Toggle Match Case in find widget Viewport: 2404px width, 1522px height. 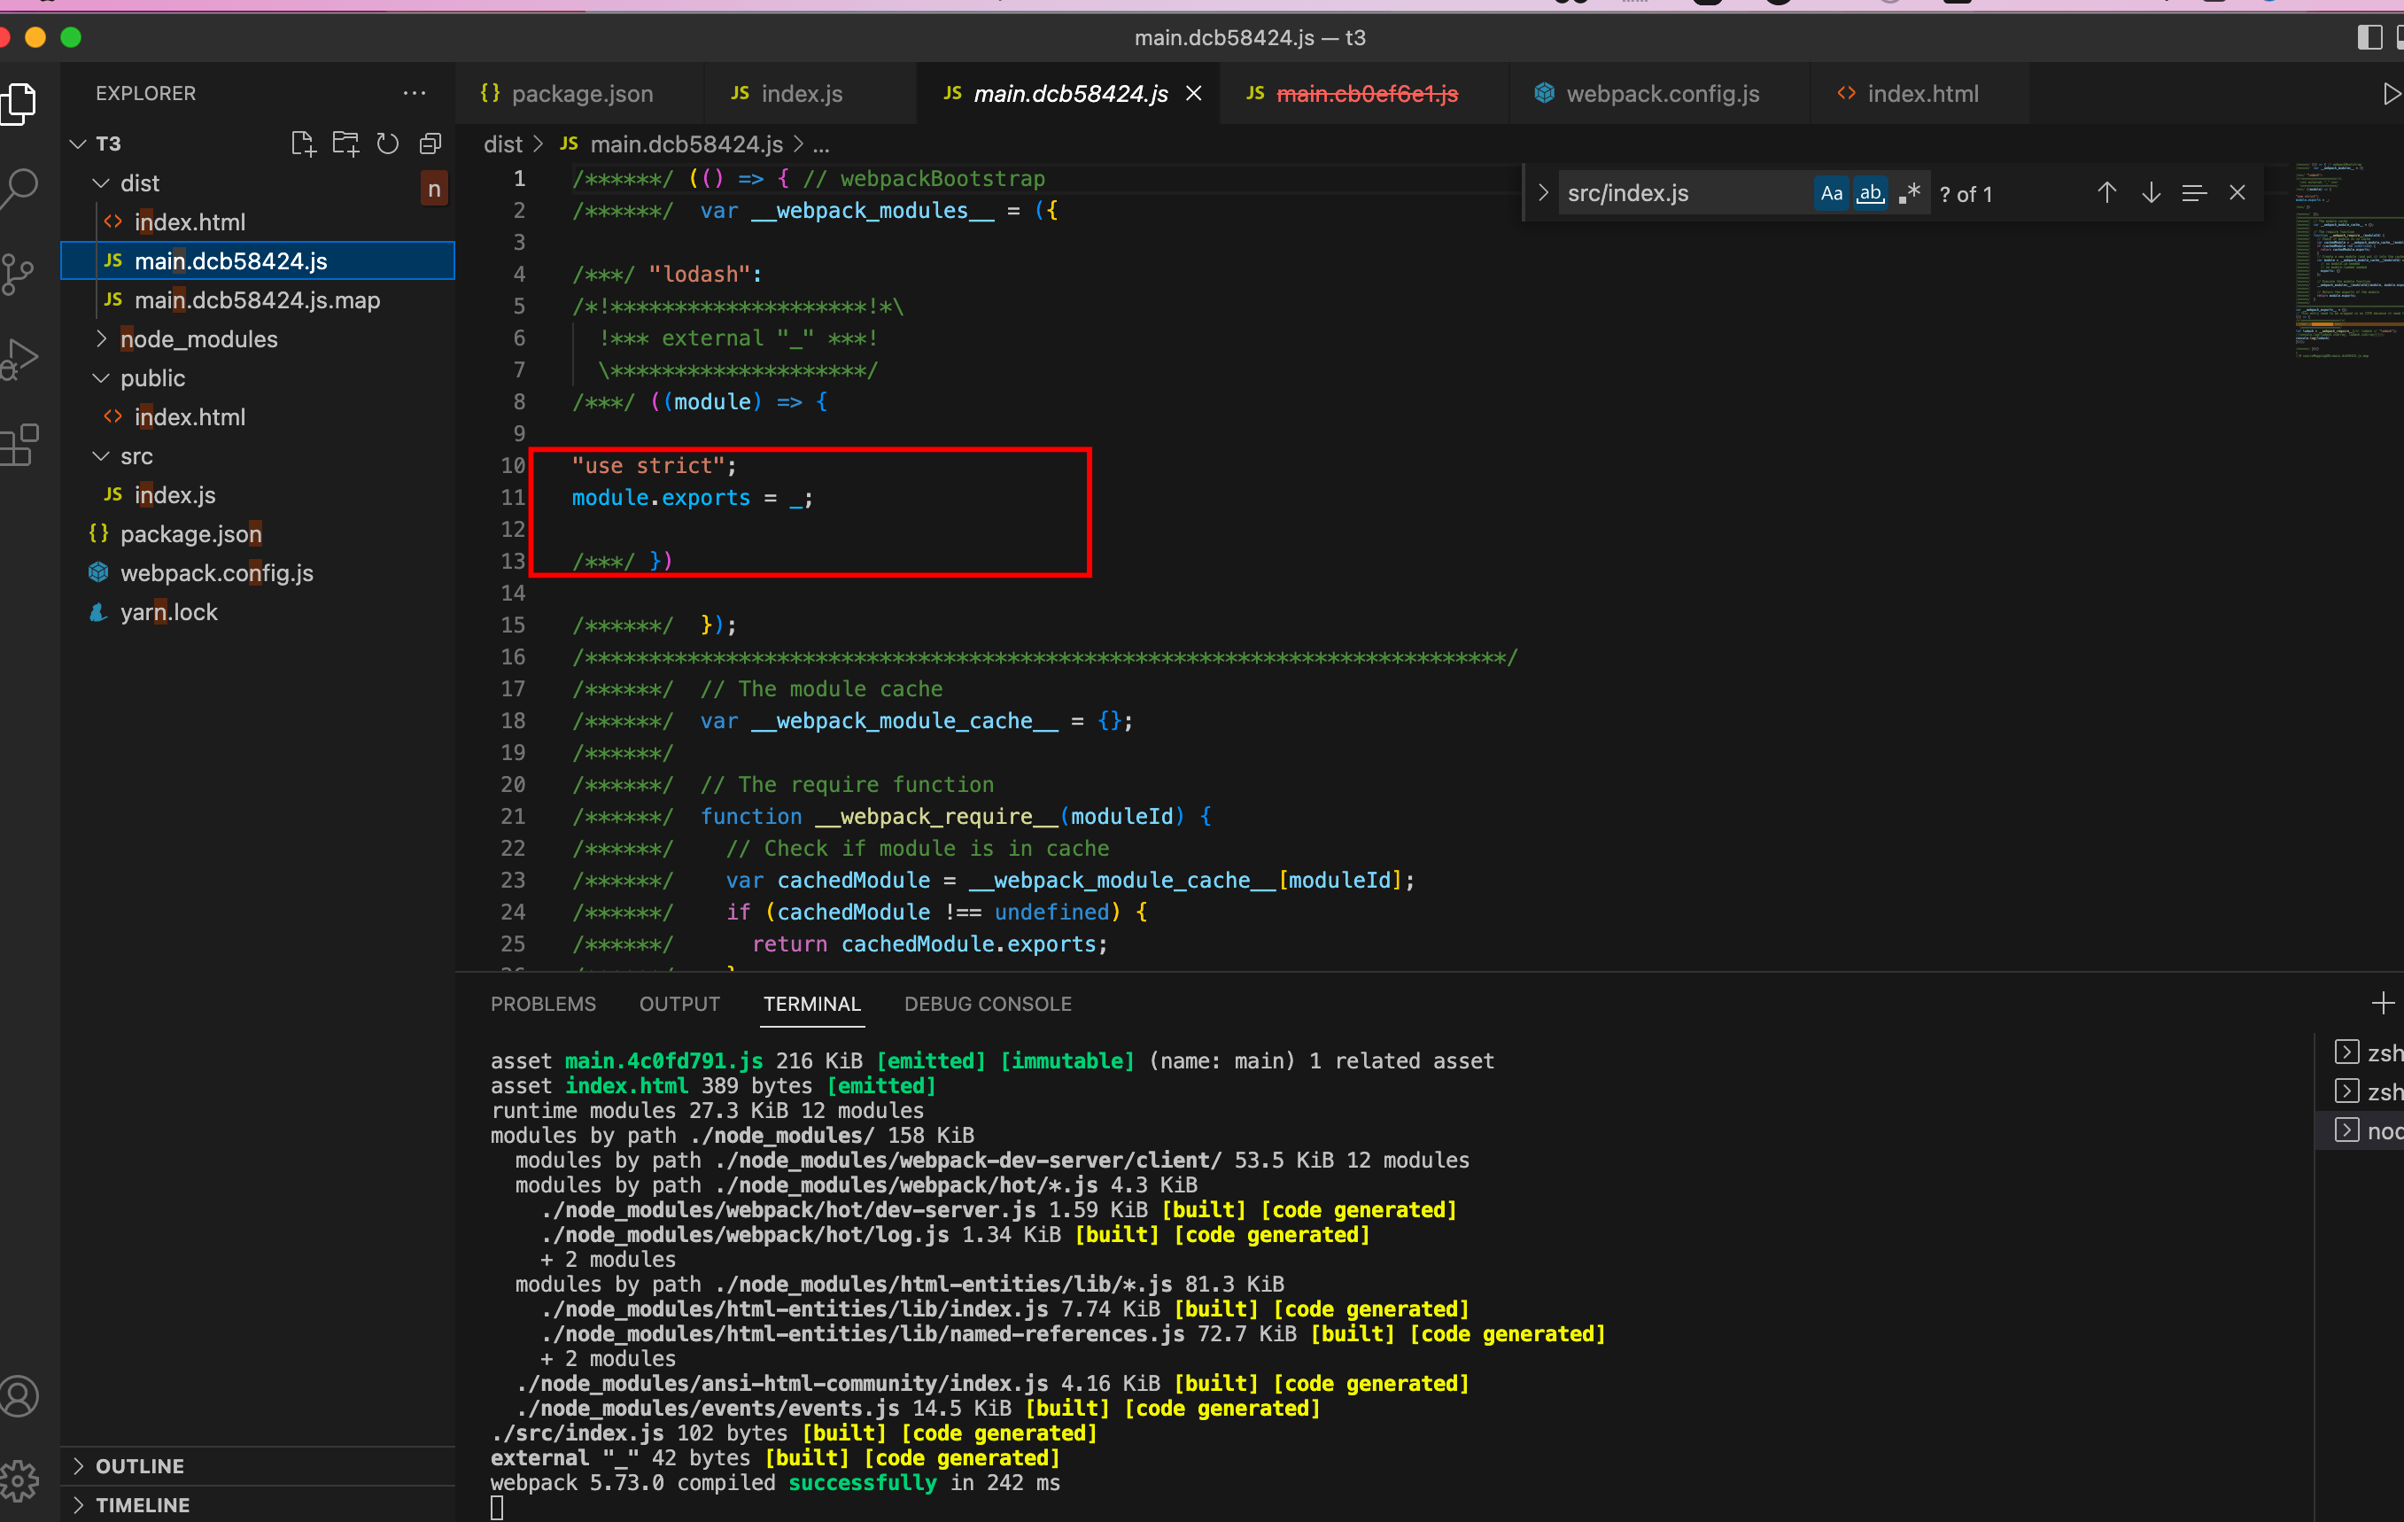coord(1831,193)
